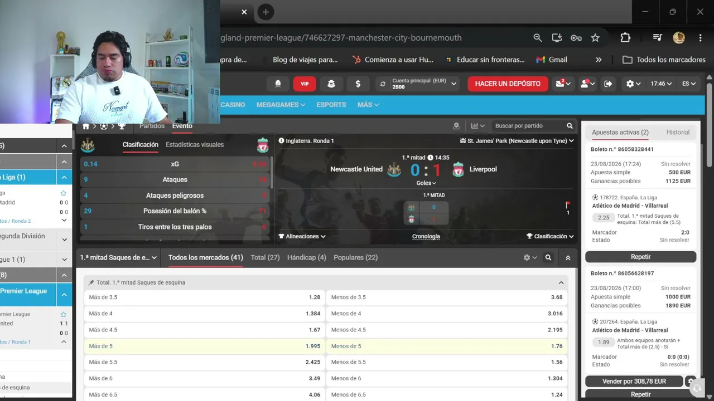Click the mascot icon next to VIP

tap(331, 84)
